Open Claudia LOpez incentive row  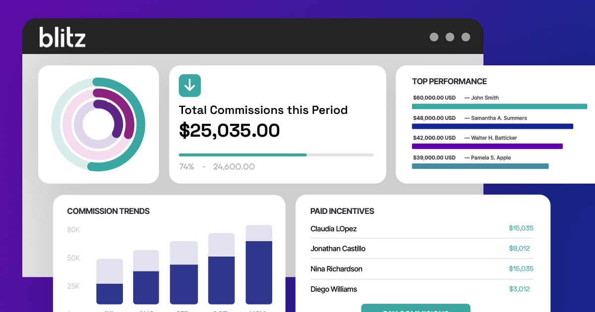(422, 228)
